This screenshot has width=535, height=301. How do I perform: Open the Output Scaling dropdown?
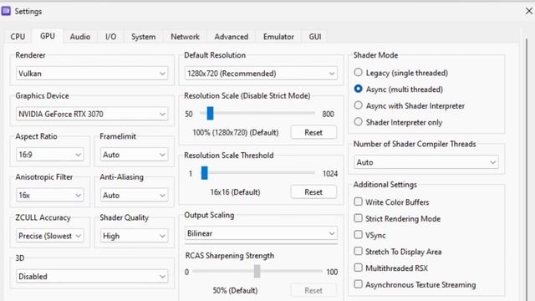tap(261, 233)
